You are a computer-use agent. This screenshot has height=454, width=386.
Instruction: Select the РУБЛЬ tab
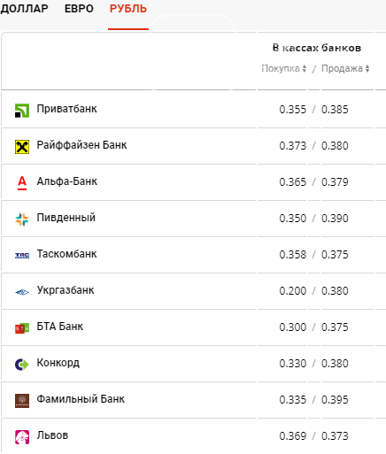(128, 9)
